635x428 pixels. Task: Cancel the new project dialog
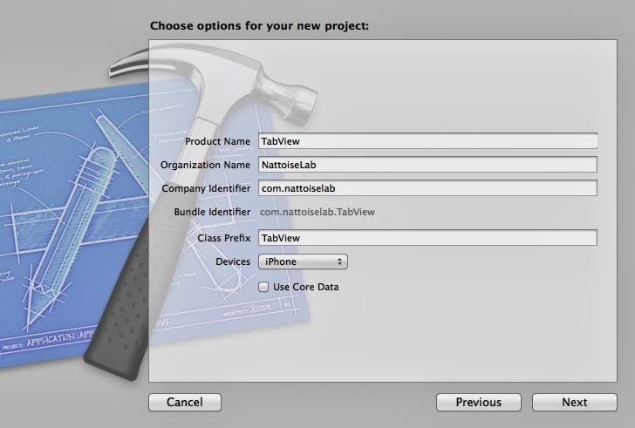click(x=185, y=402)
